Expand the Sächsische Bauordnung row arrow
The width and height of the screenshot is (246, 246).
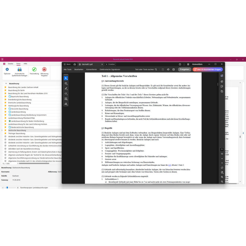tap(2, 130)
